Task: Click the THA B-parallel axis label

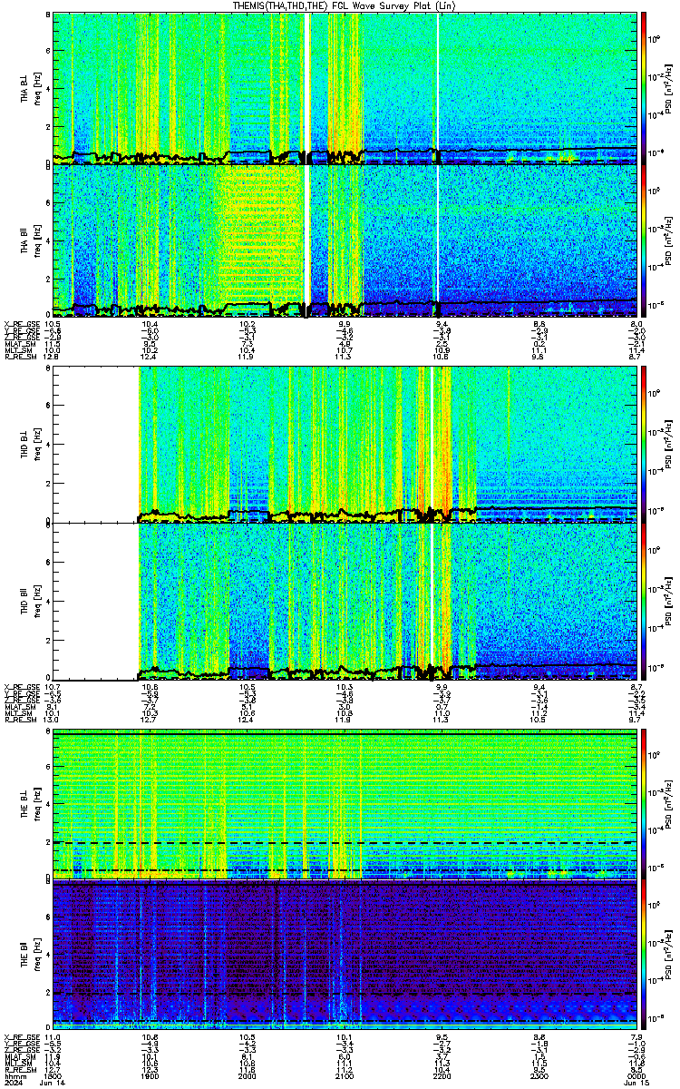Action: click(26, 240)
